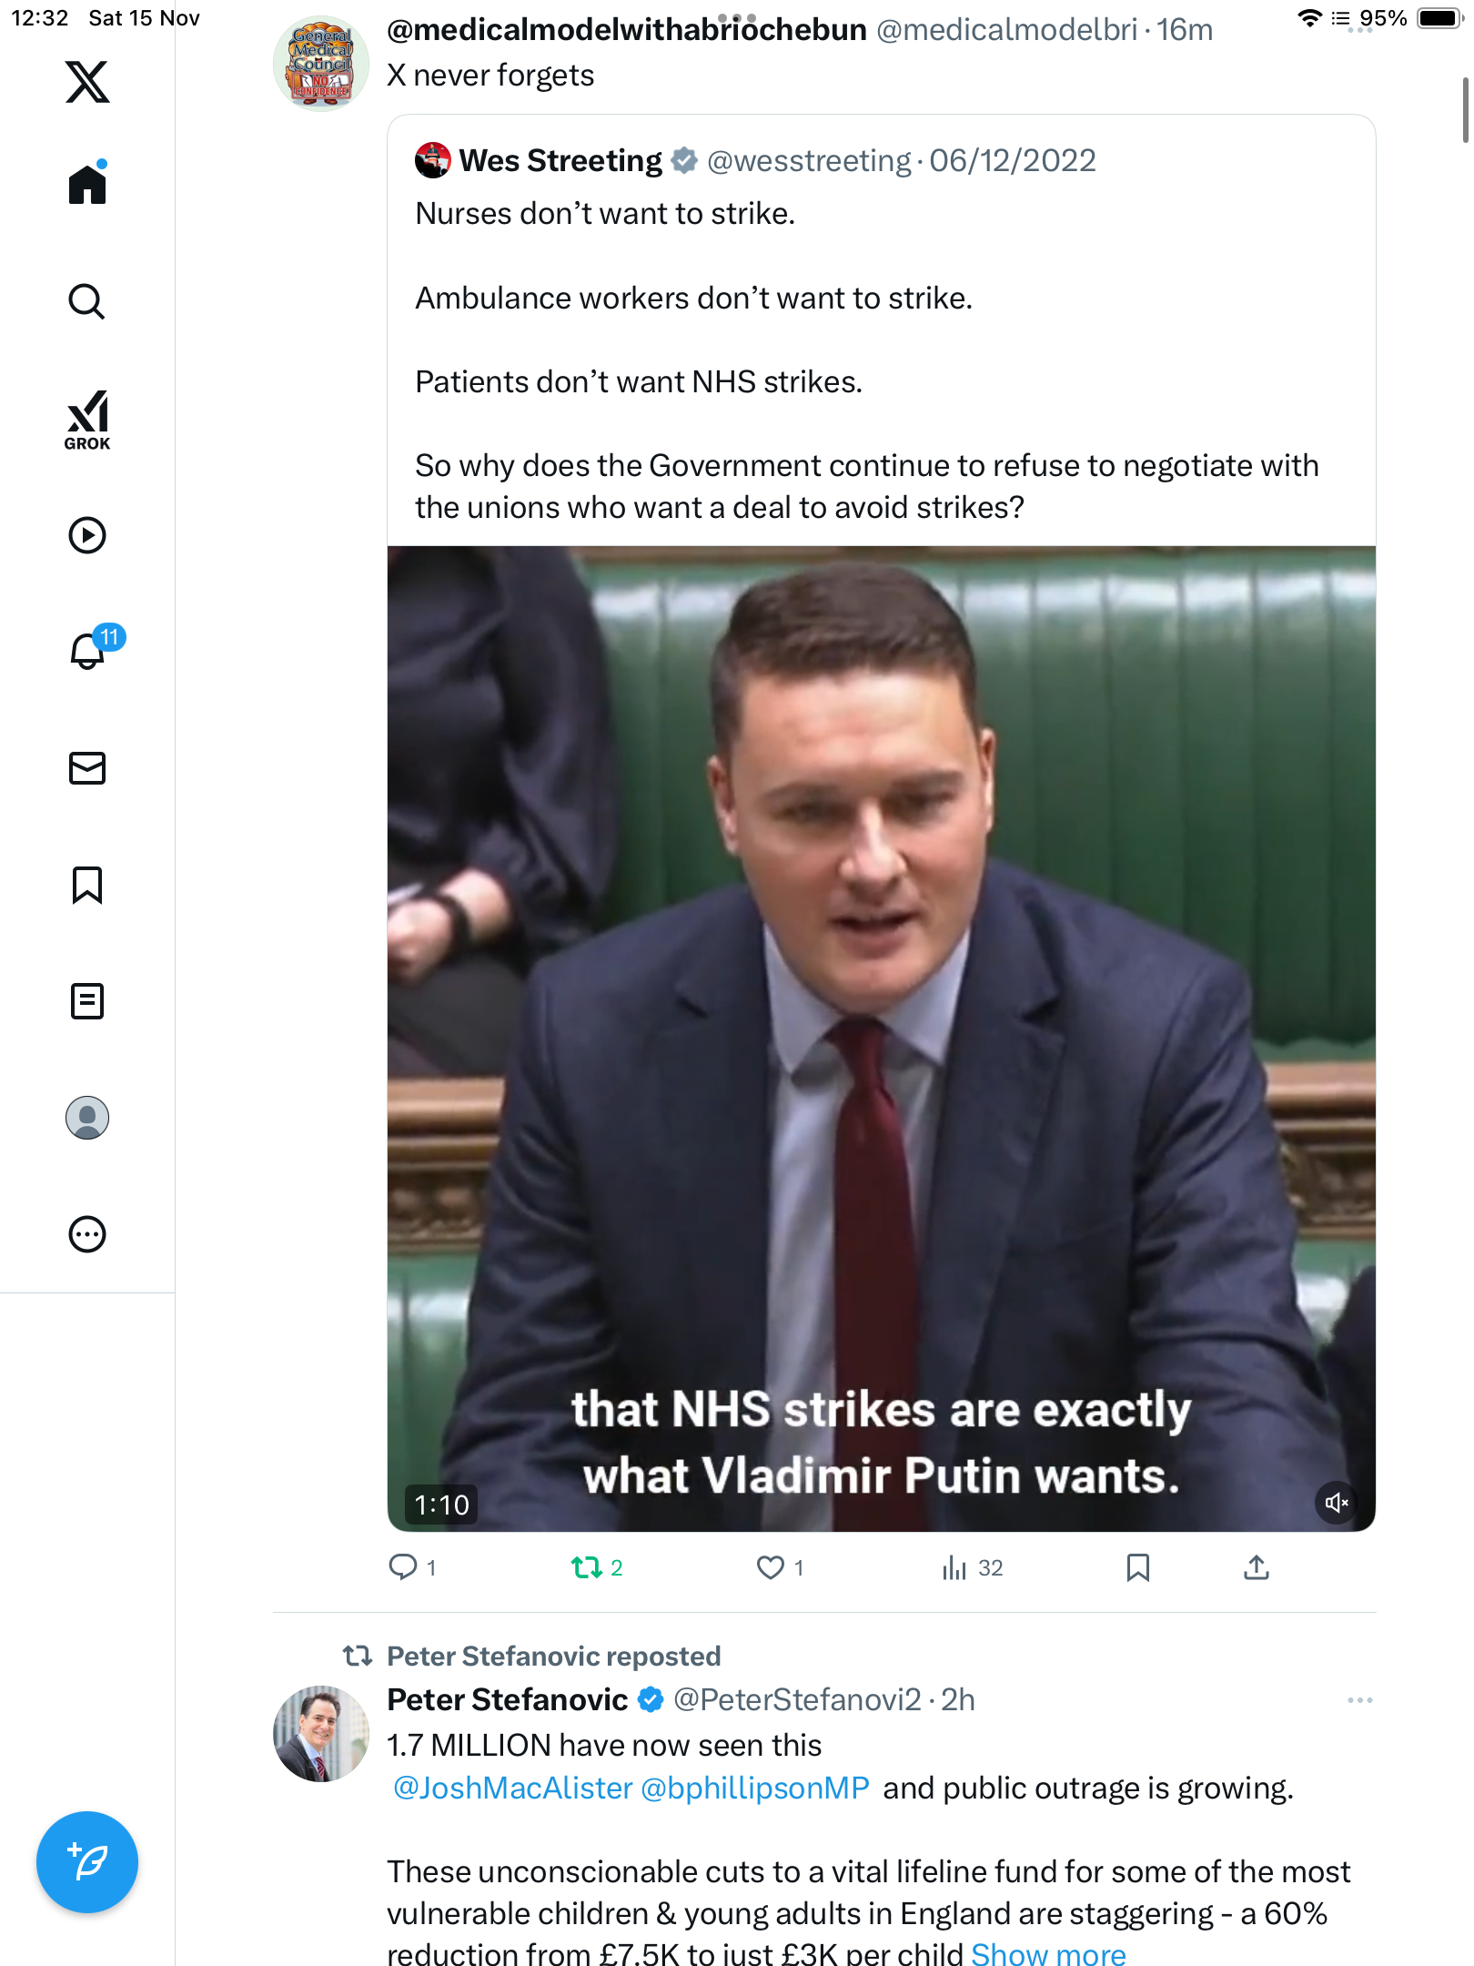Open direct messages envelope
This screenshot has height=1966, width=1474.
coord(87,768)
